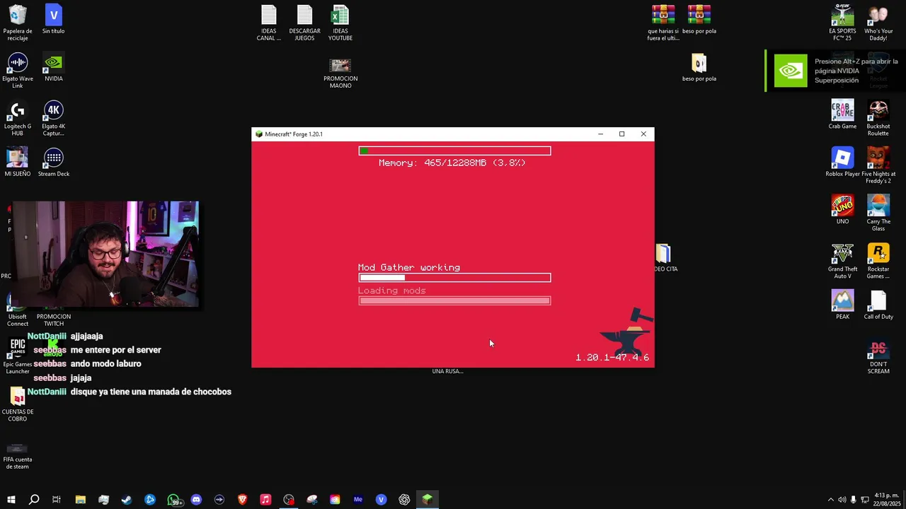Open the IDEAS CANAL text file
This screenshot has width=906, height=509.
click(x=268, y=23)
